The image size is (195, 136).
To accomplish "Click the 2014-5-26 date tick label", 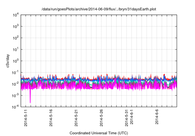I will (101, 118).
